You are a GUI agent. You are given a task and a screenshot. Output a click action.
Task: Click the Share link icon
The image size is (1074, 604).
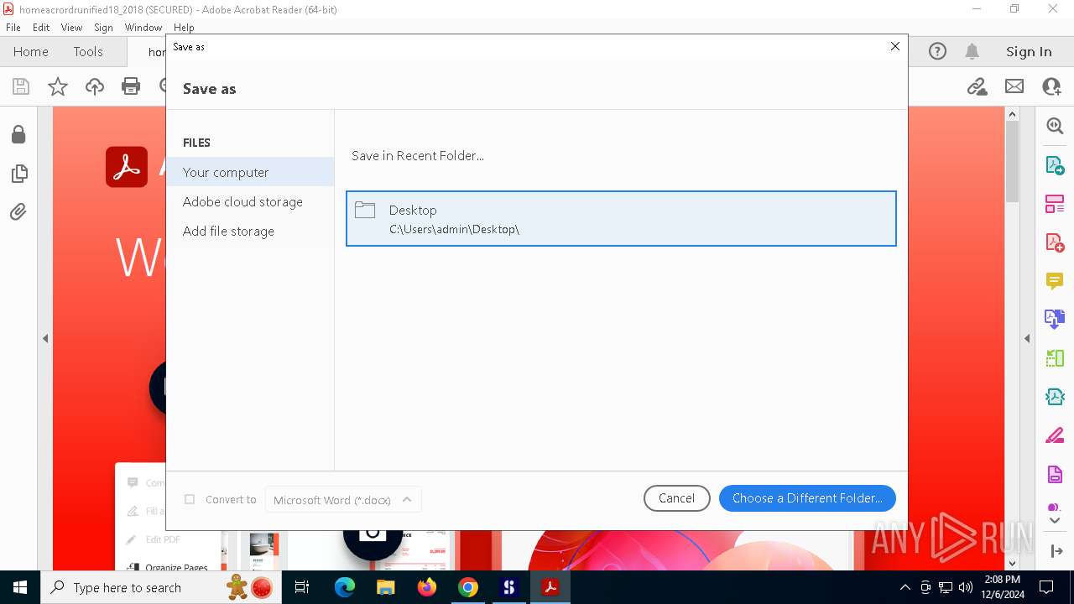pos(977,86)
